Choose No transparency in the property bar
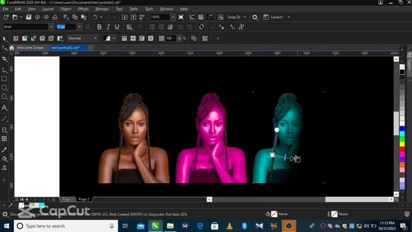The width and height of the screenshot is (412, 232). tap(15, 39)
